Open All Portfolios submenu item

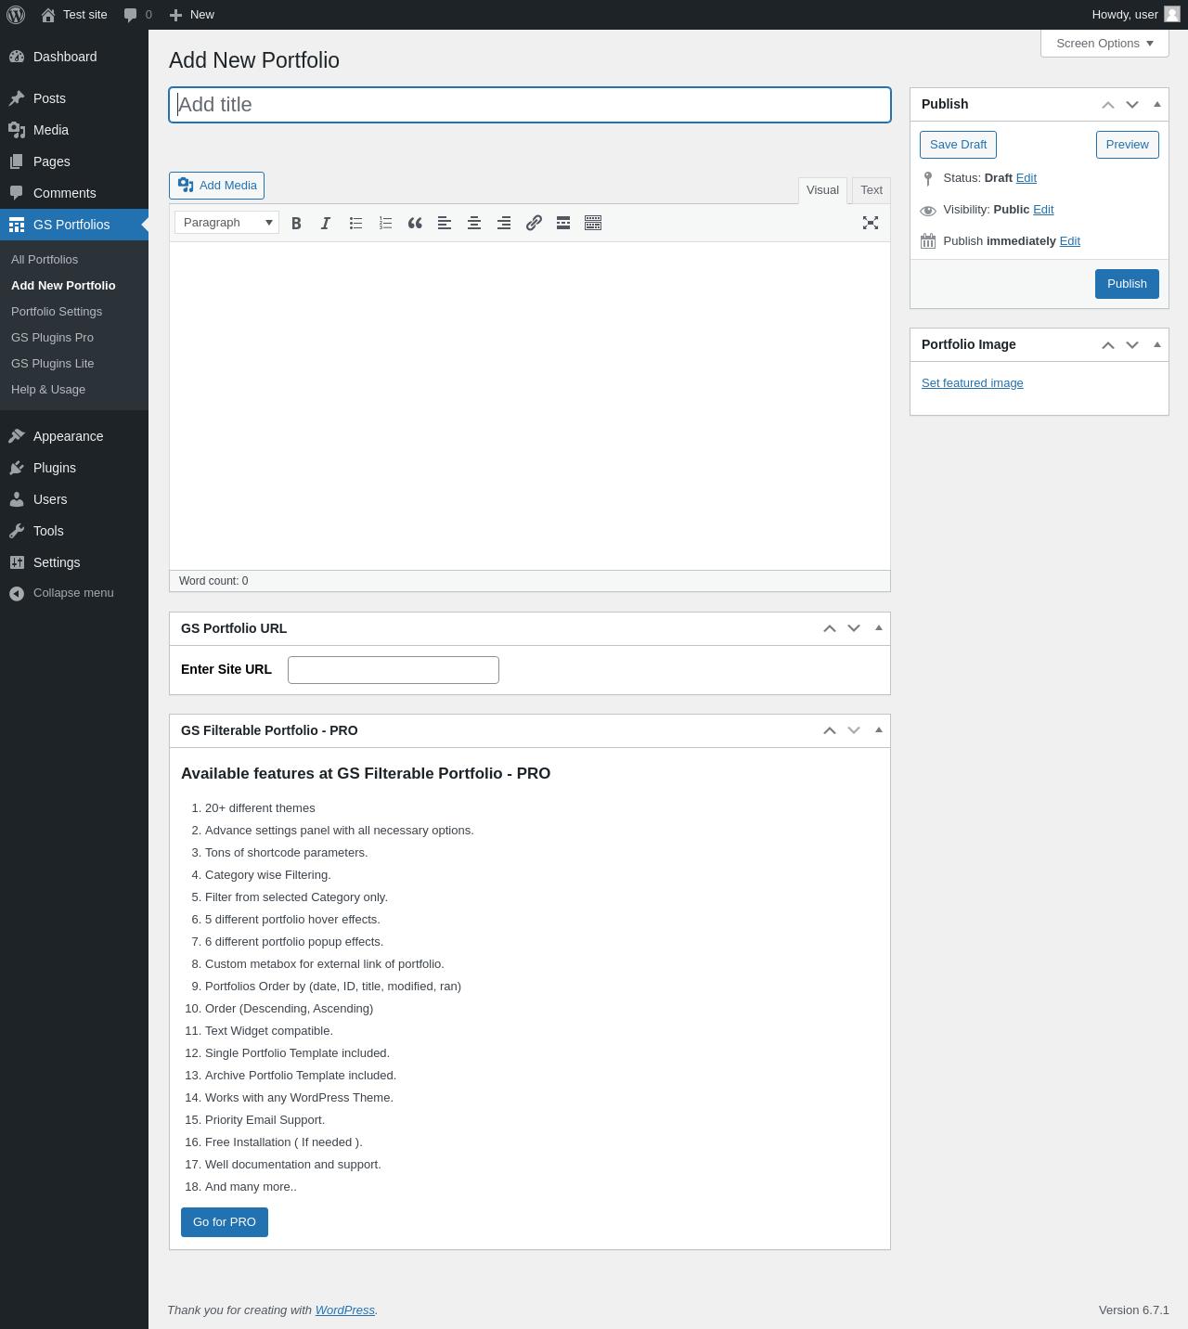(x=74, y=260)
